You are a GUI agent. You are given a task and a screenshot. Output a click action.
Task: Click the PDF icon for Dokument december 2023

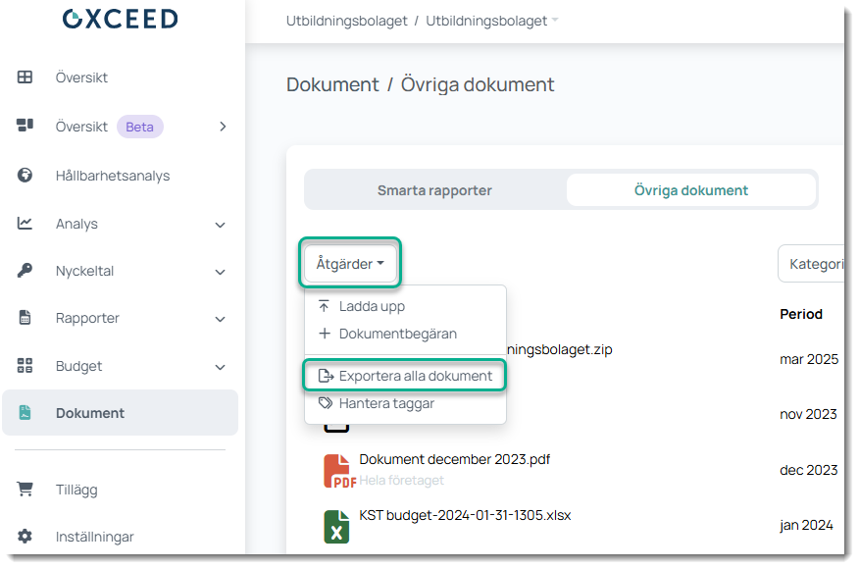click(x=337, y=470)
